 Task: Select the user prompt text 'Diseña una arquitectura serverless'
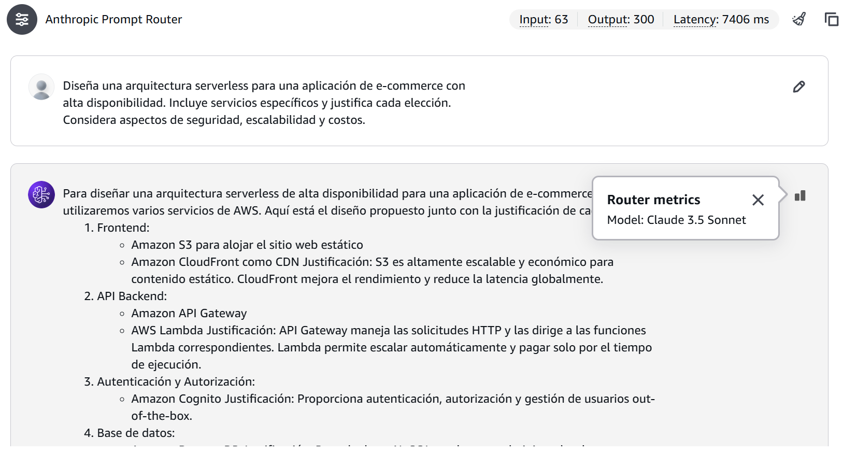coord(156,86)
